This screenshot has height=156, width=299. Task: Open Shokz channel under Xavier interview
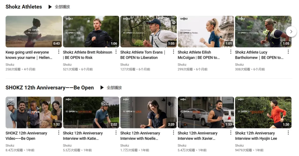tap(182, 145)
